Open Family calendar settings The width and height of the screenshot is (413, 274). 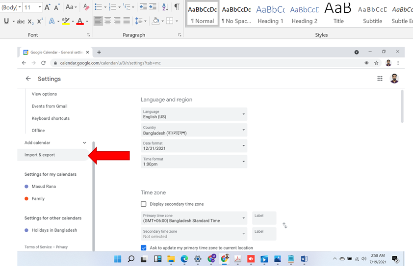click(38, 198)
